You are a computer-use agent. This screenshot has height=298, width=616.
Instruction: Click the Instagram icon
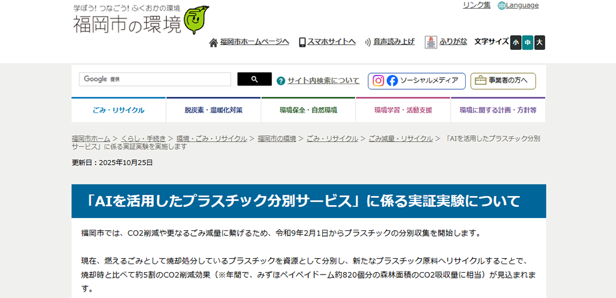click(x=378, y=80)
